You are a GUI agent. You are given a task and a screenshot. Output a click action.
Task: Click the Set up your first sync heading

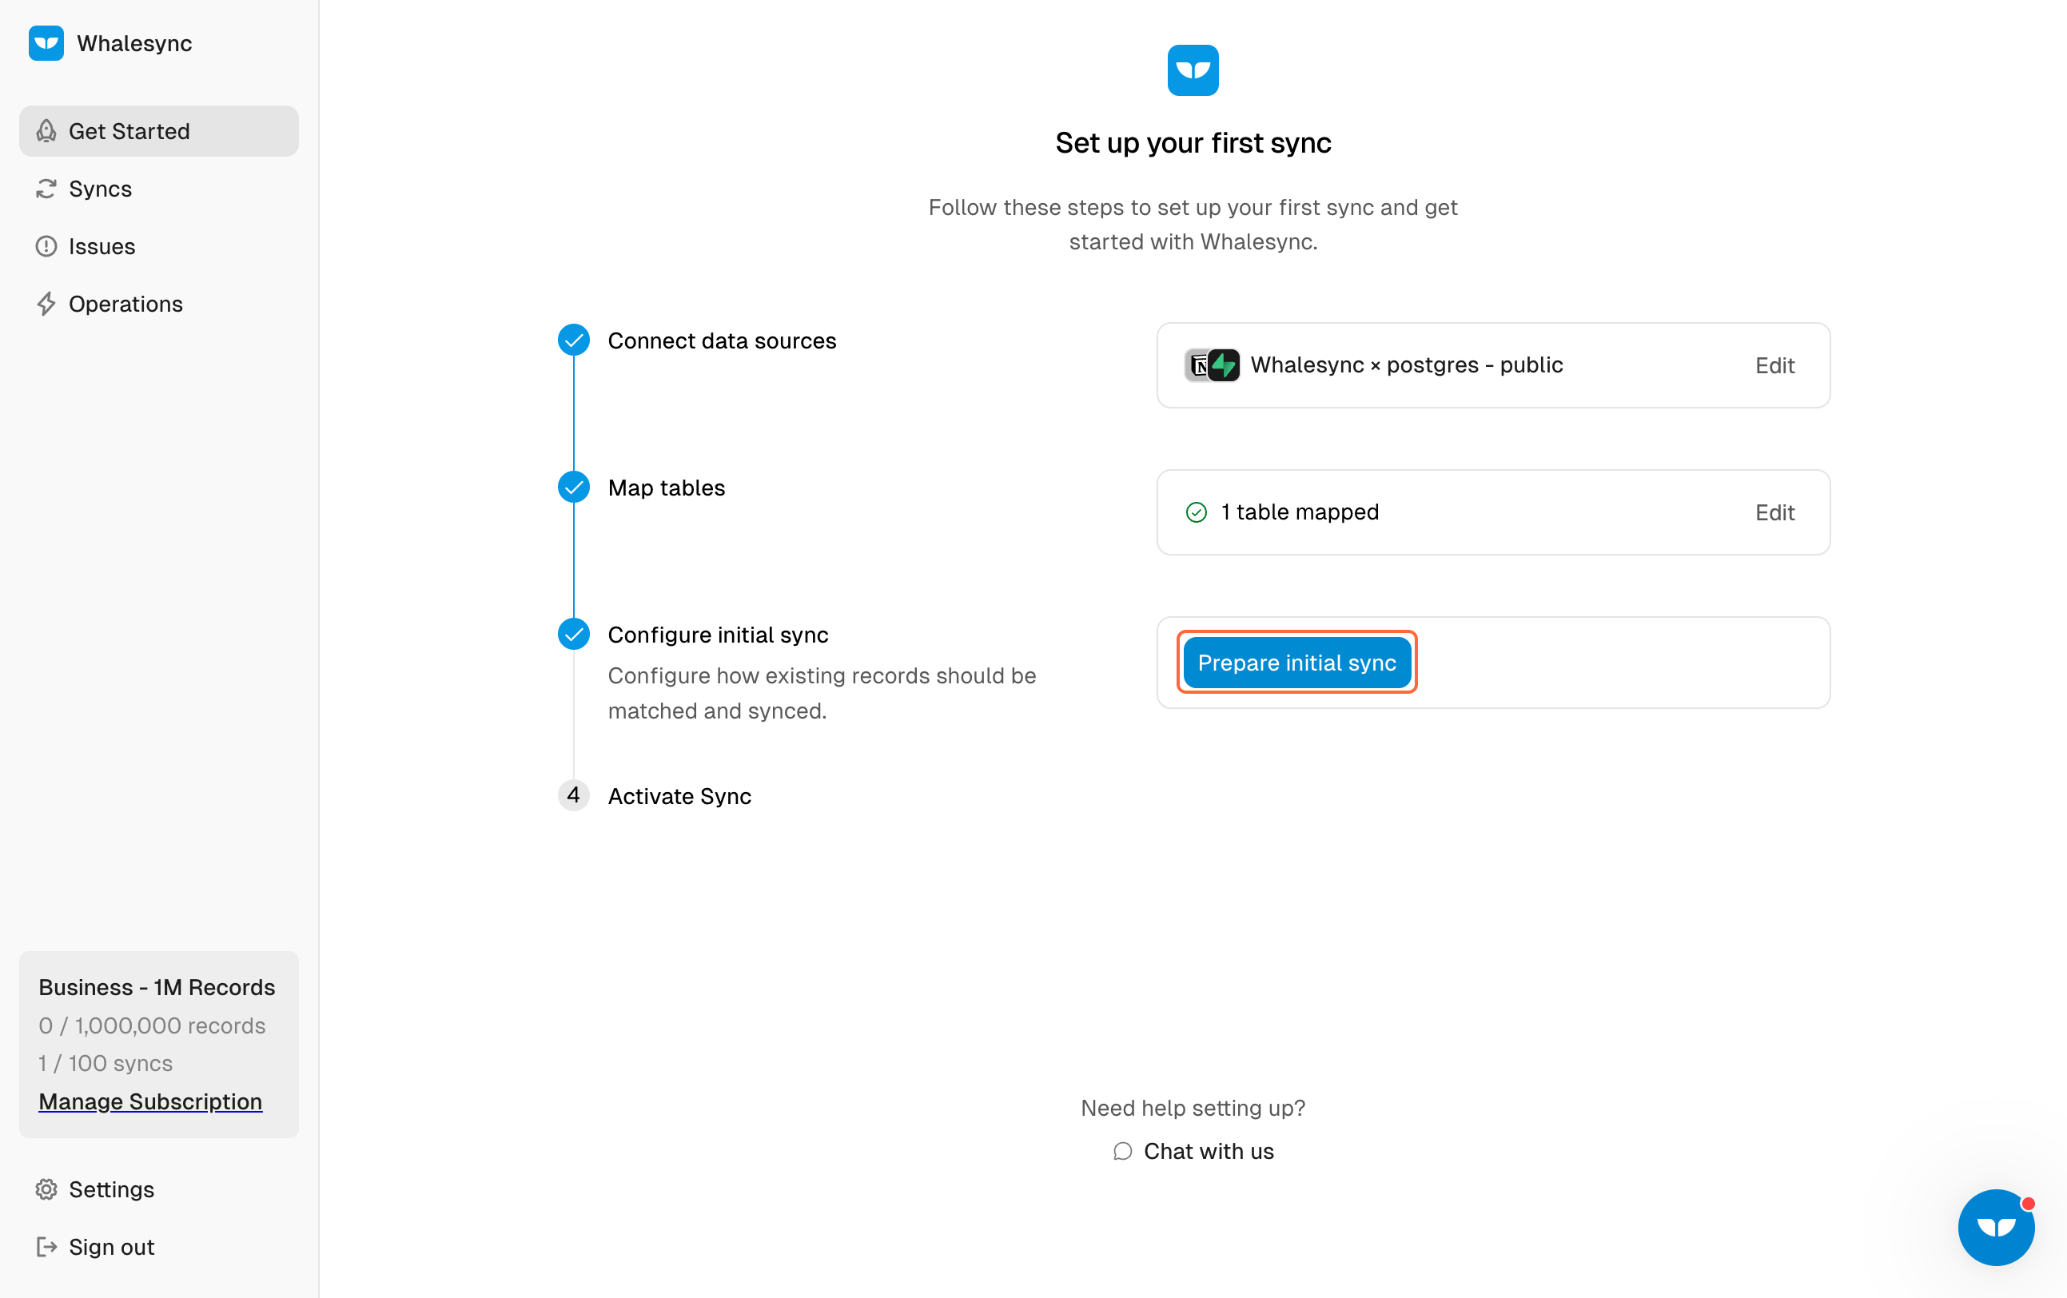tap(1193, 142)
